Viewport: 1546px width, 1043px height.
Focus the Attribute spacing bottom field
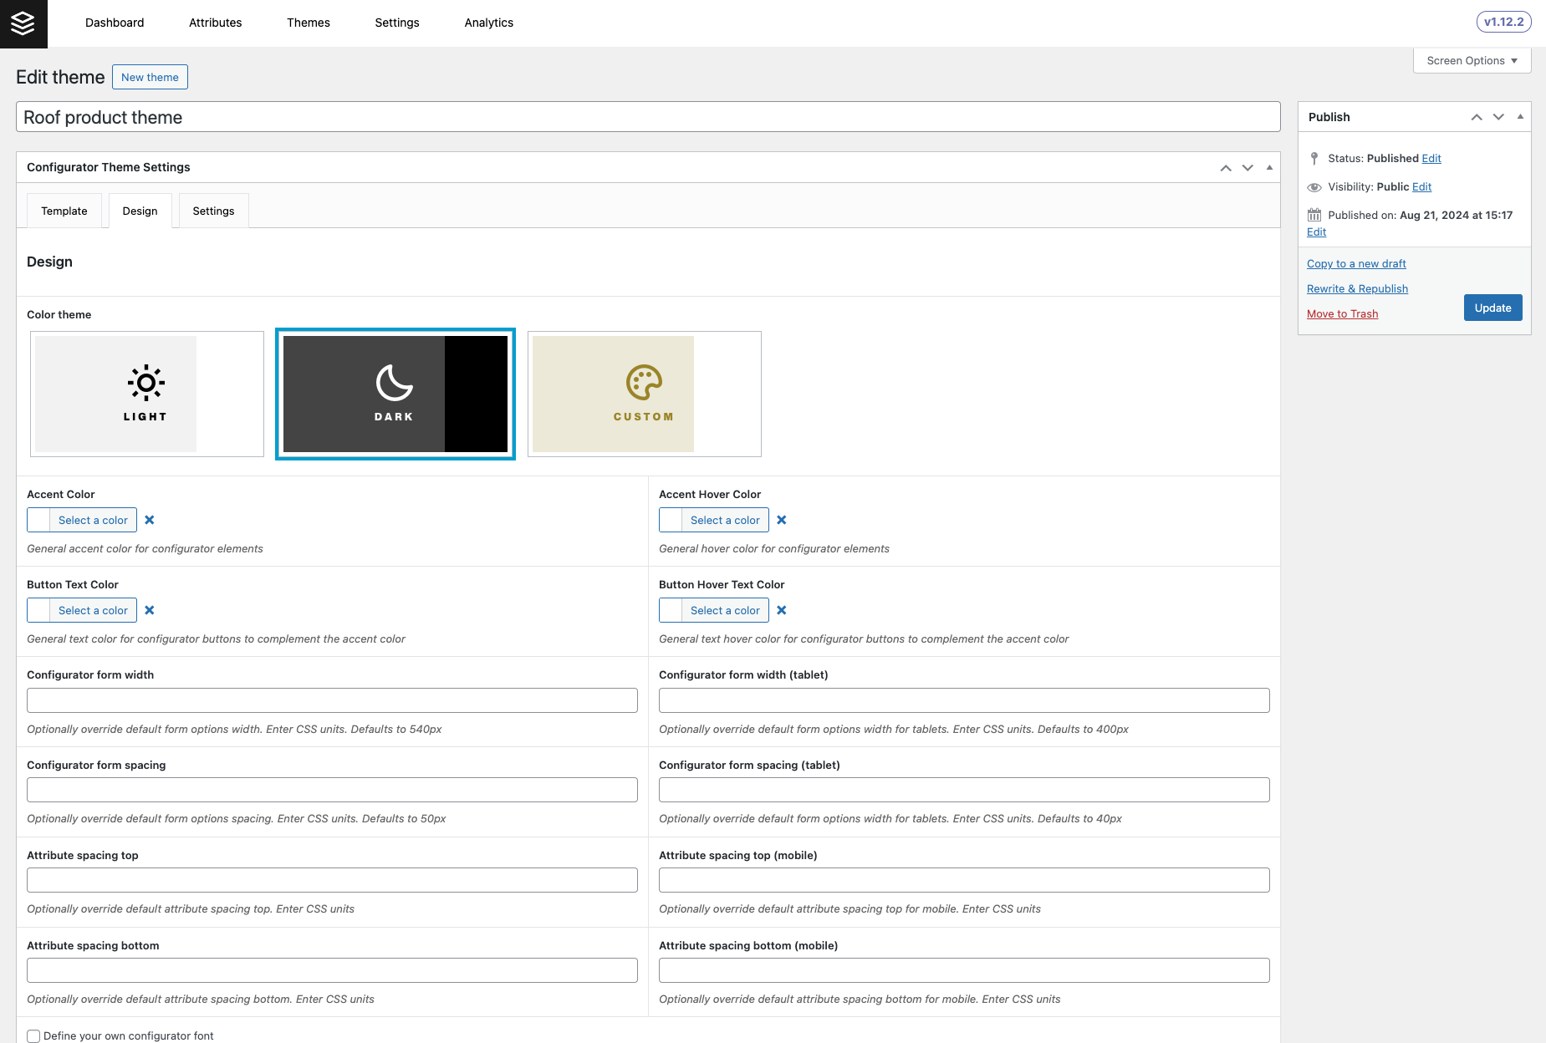click(332, 970)
